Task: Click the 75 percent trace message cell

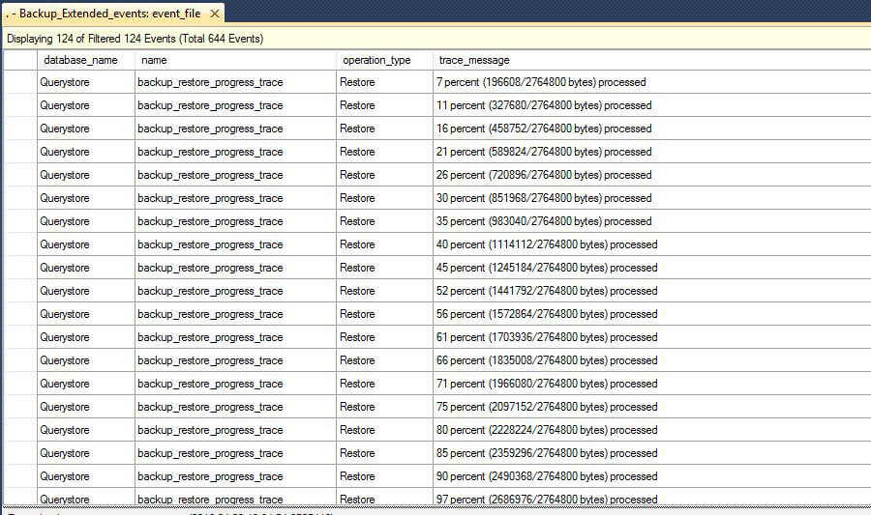Action: (x=546, y=407)
